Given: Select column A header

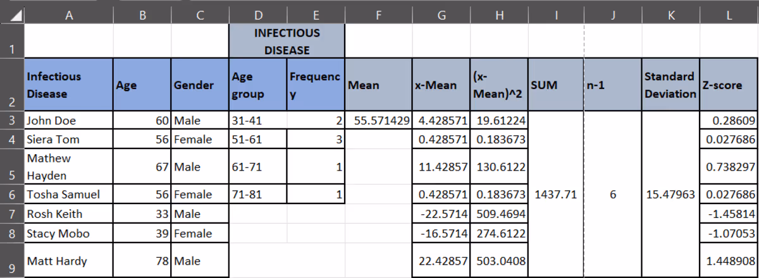Looking at the screenshot, I should pyautogui.click(x=68, y=14).
